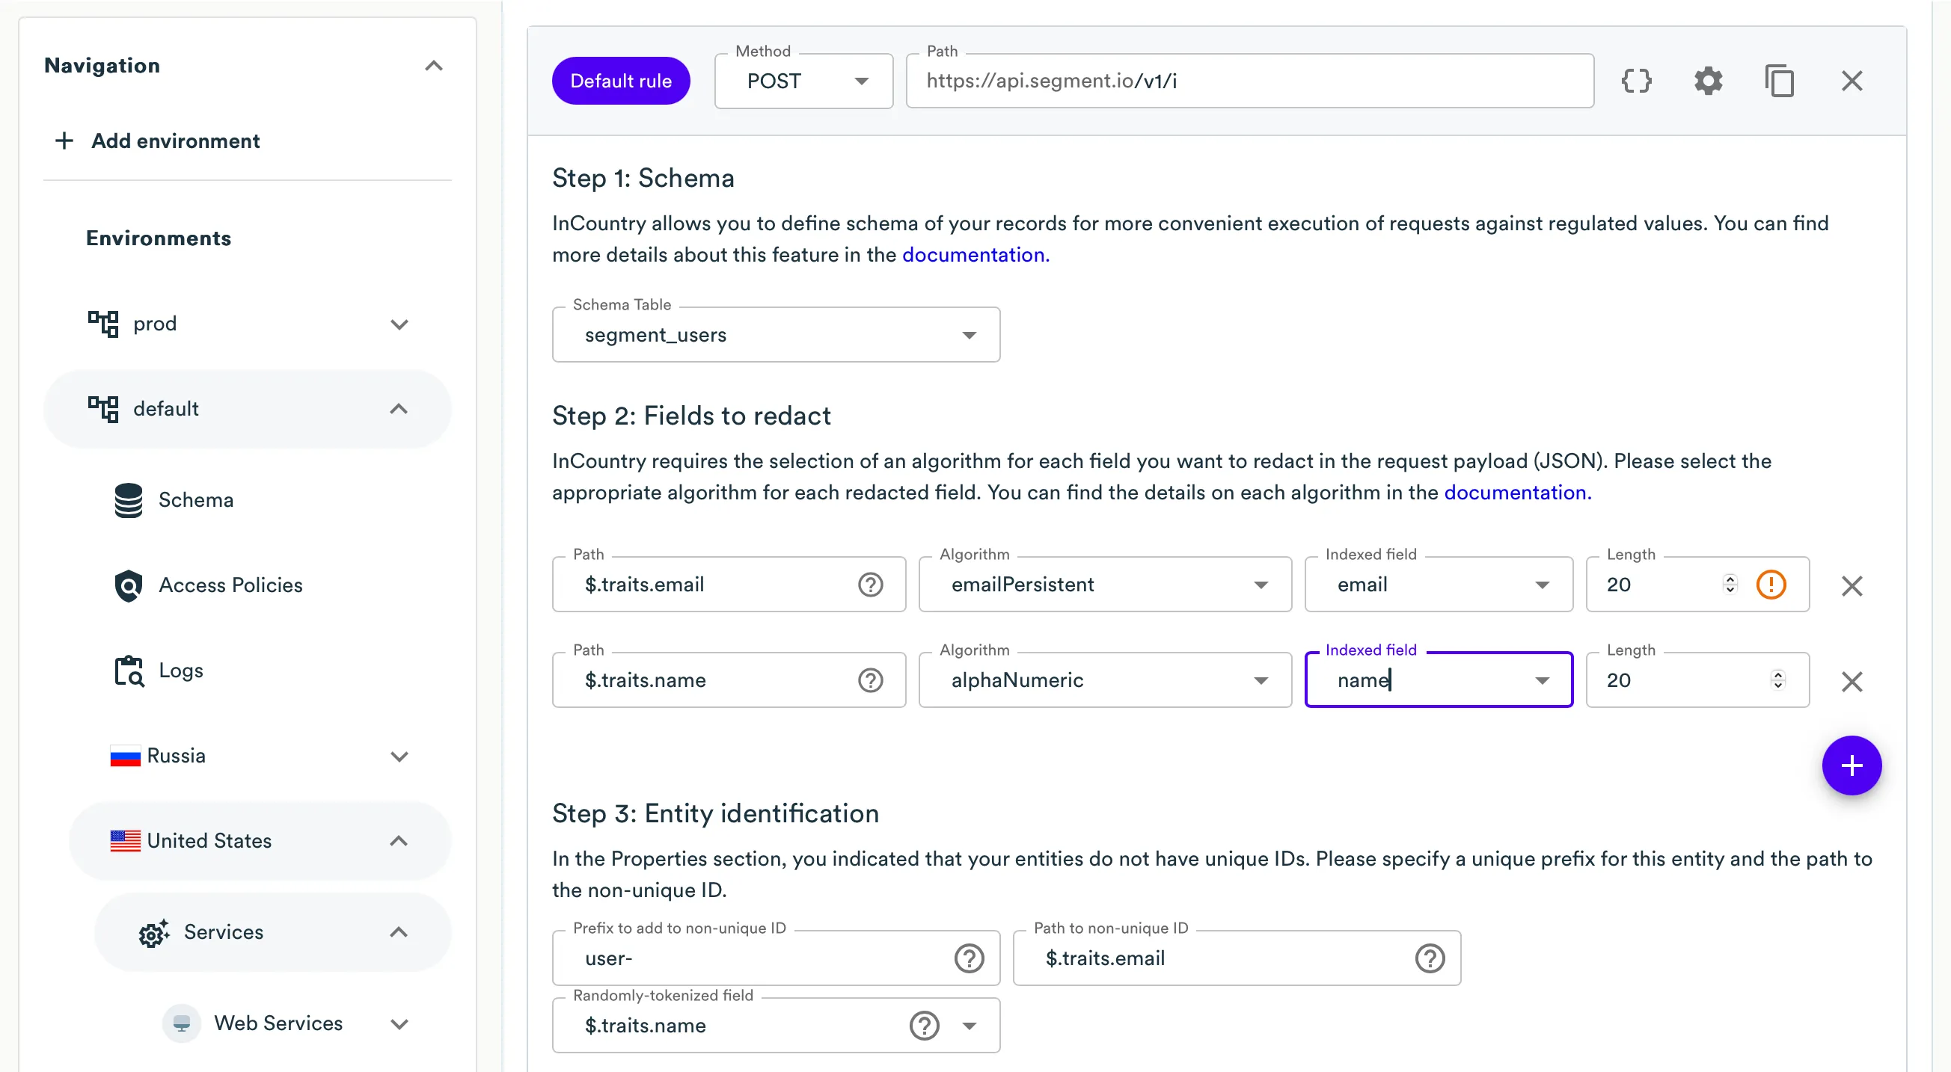Click Length stepper in name row

click(1777, 680)
